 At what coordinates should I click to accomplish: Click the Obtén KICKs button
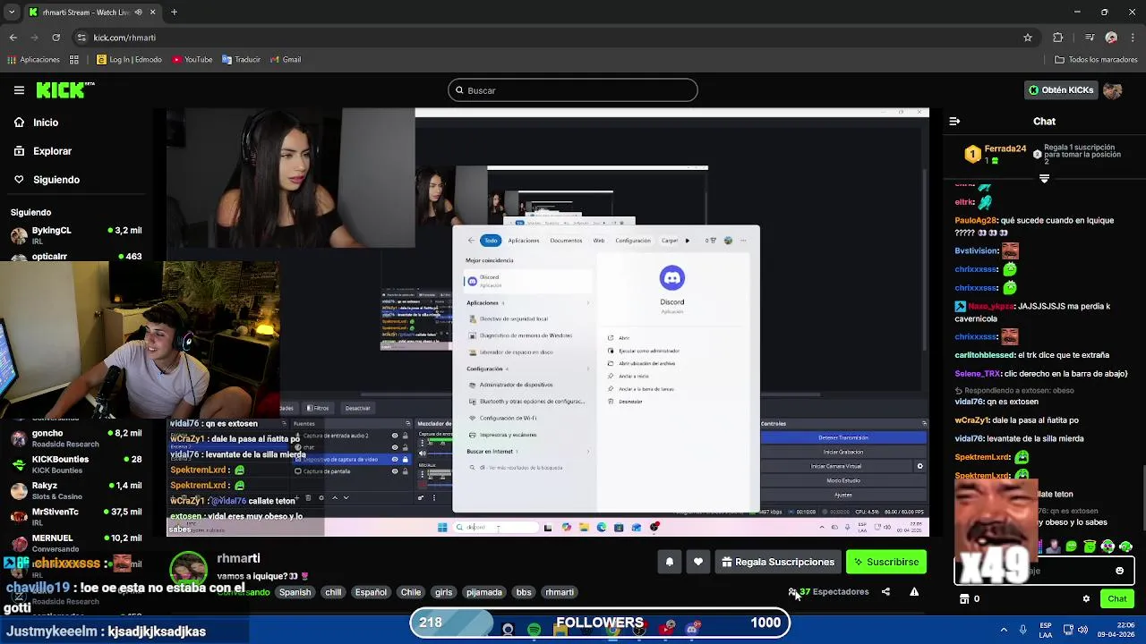(1061, 90)
